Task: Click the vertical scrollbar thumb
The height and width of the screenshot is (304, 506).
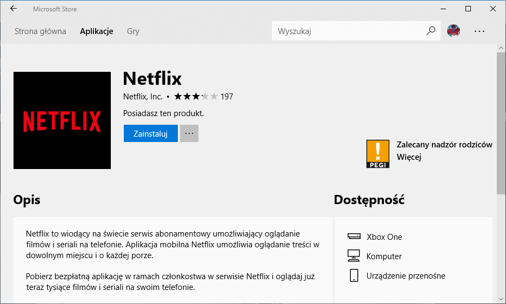Action: 501,124
